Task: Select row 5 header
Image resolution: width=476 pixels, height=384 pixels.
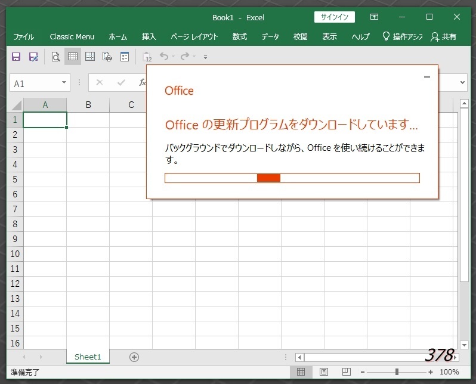Action: coord(15,179)
